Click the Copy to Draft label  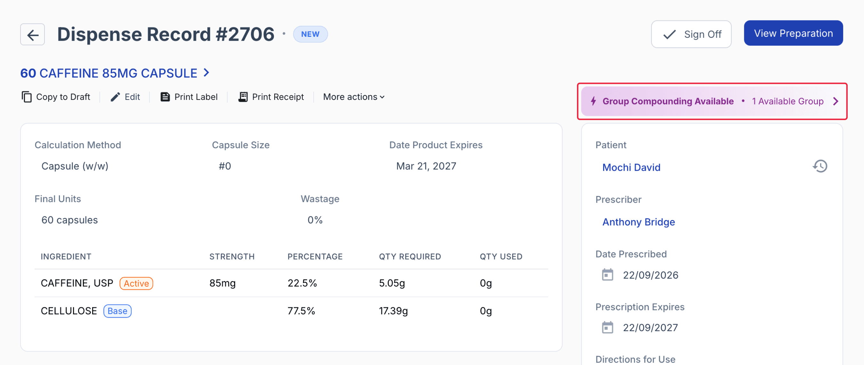63,97
